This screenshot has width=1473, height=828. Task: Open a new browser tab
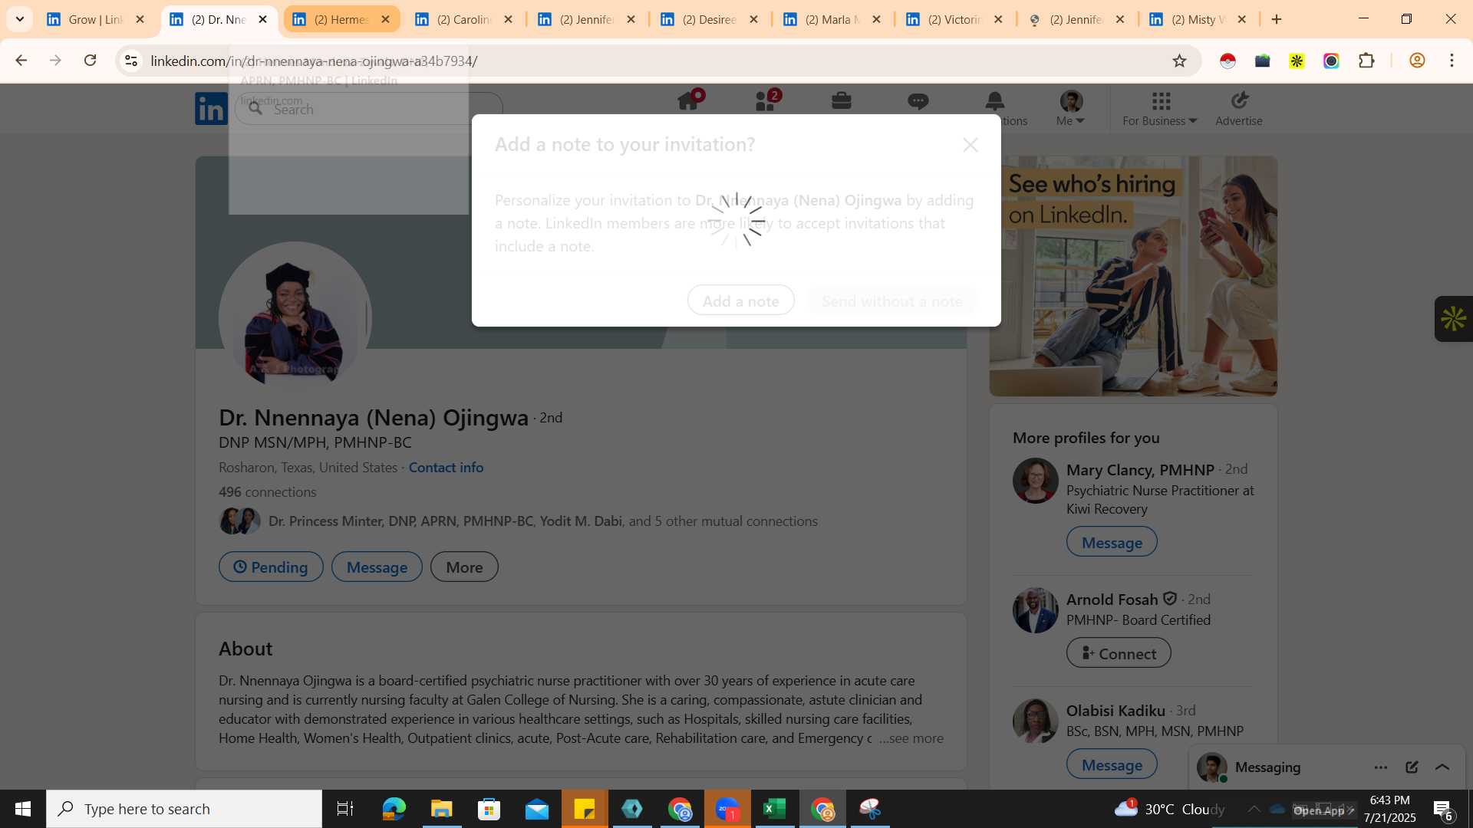pyautogui.click(x=1277, y=19)
